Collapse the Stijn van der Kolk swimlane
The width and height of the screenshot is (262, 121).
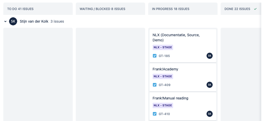point(5,22)
